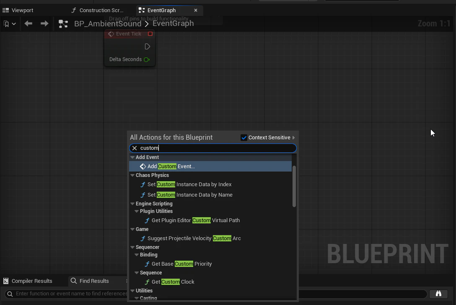This screenshot has height=305, width=456.
Task: Collapse the Utilities category
Action: (x=132, y=291)
